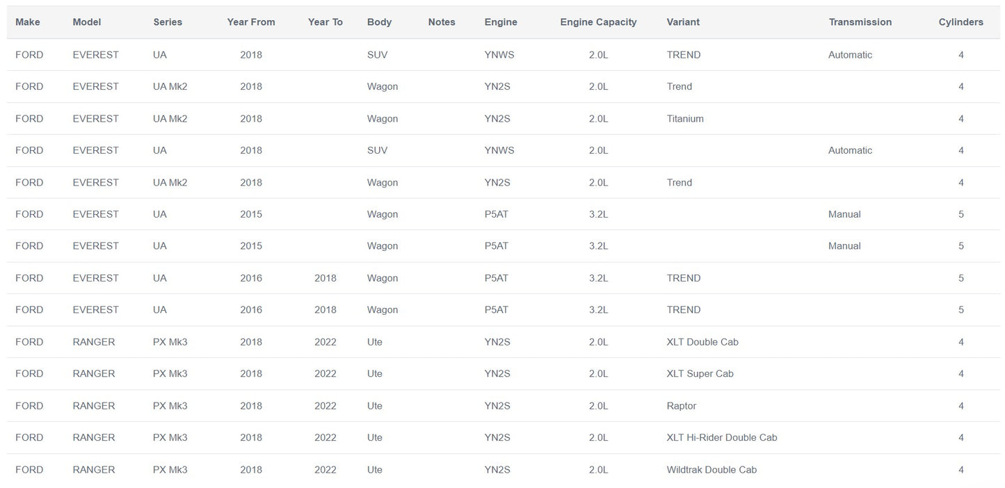
Task: Select the Body column header
Action: 379,22
